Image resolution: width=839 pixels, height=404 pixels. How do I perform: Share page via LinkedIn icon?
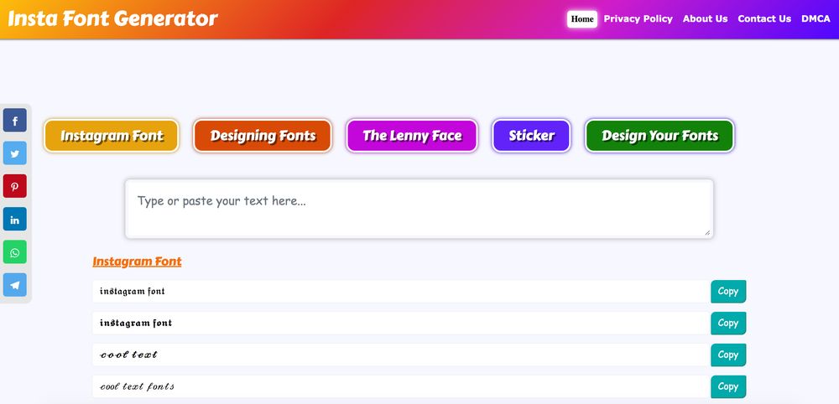pyautogui.click(x=15, y=219)
